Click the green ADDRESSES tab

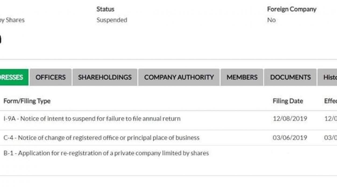tap(13, 77)
